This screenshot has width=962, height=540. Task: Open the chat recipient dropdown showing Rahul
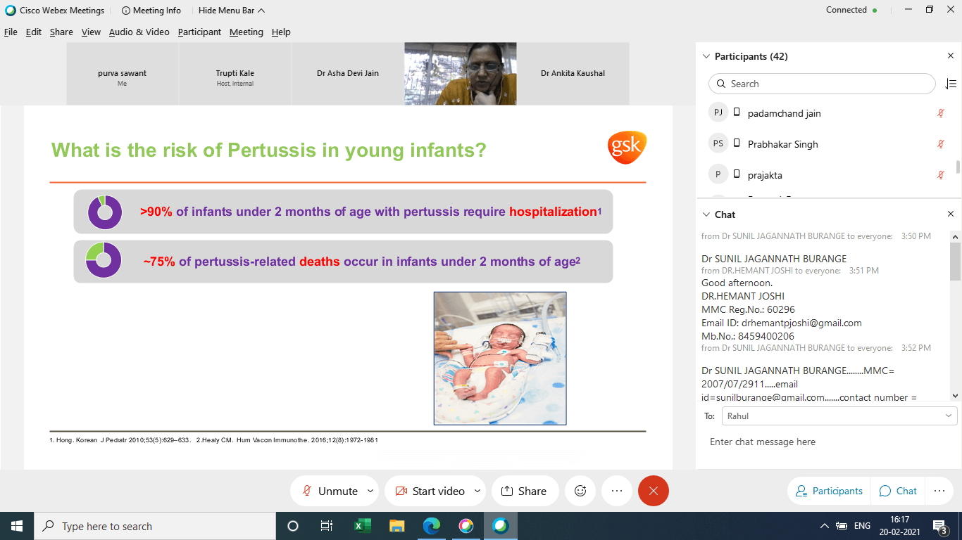pos(839,416)
